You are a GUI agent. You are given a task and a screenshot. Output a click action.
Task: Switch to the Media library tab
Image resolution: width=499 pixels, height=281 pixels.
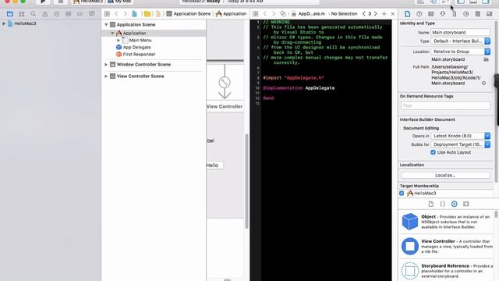coord(466,204)
